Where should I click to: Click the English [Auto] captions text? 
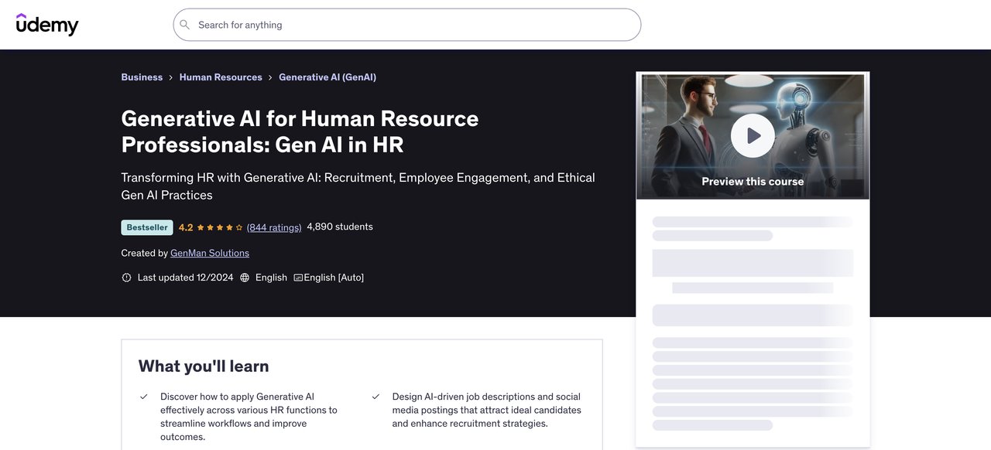click(334, 278)
